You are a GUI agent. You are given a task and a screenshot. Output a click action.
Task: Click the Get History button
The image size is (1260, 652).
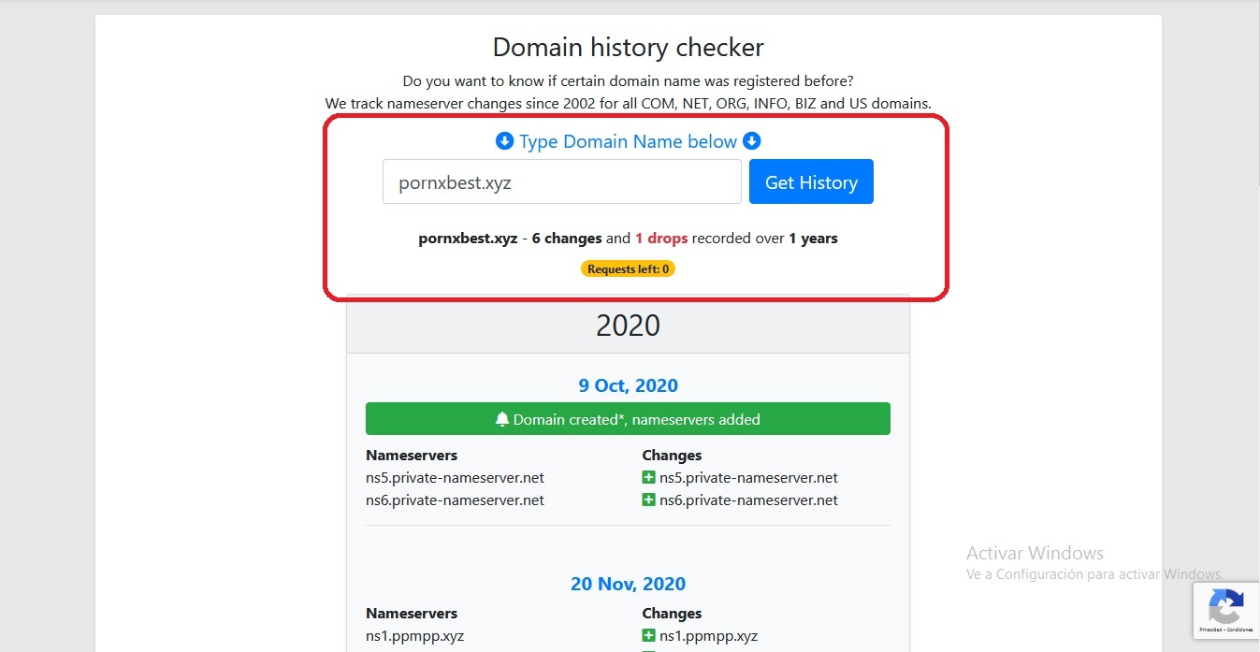click(x=811, y=181)
